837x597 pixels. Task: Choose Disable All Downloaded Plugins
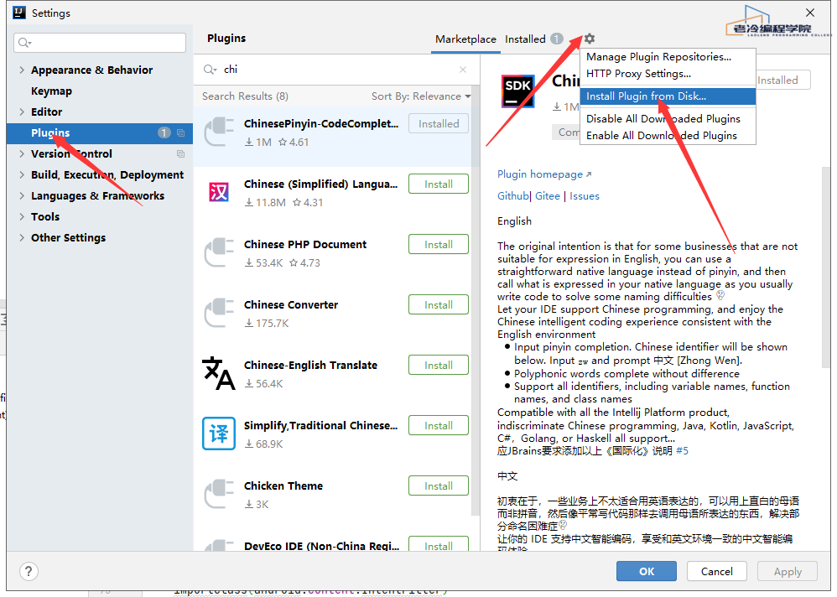668,118
